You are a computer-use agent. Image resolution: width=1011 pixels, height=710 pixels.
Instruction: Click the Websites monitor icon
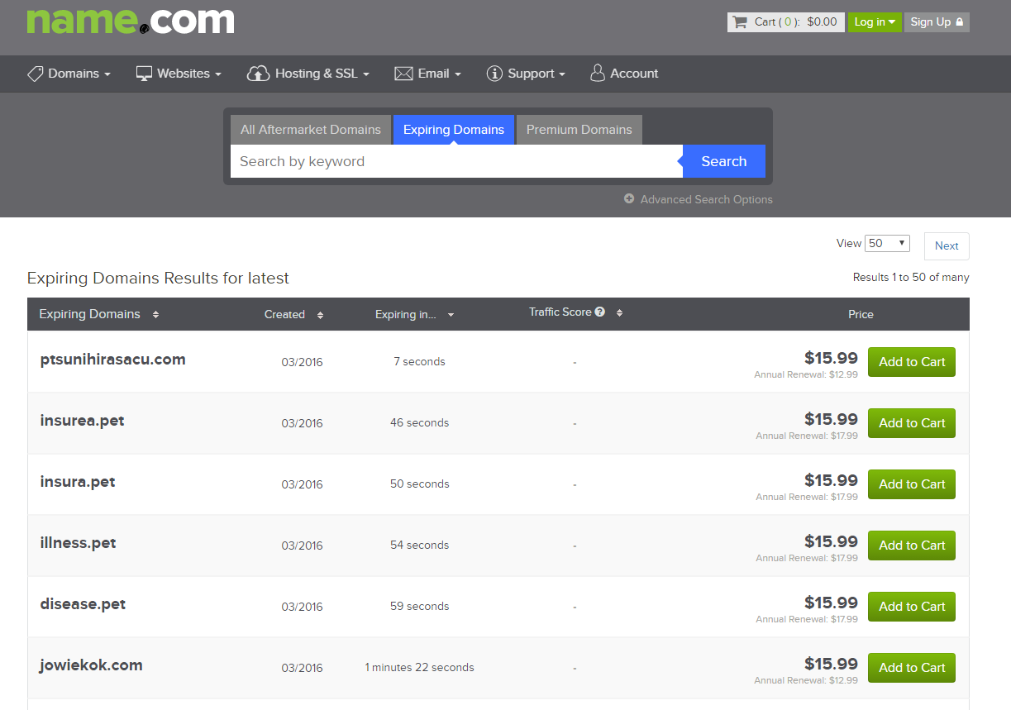tap(145, 74)
